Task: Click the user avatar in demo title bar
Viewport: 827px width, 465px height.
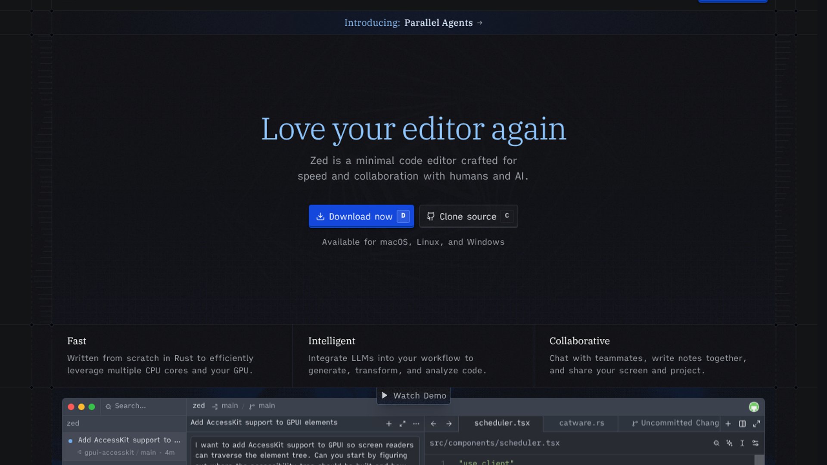Action: (754, 407)
